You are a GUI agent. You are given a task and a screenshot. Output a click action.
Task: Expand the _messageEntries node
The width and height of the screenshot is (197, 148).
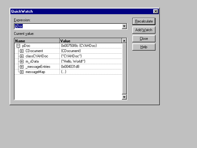(x=22, y=67)
